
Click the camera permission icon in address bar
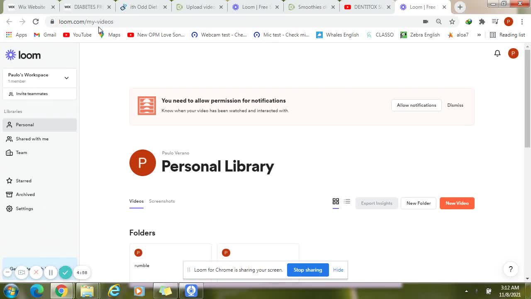click(425, 22)
